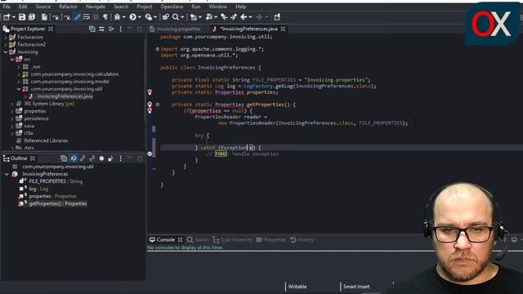The image size is (523, 294).
Task: Open the External Tools dropdown arrow
Action: coord(155,17)
